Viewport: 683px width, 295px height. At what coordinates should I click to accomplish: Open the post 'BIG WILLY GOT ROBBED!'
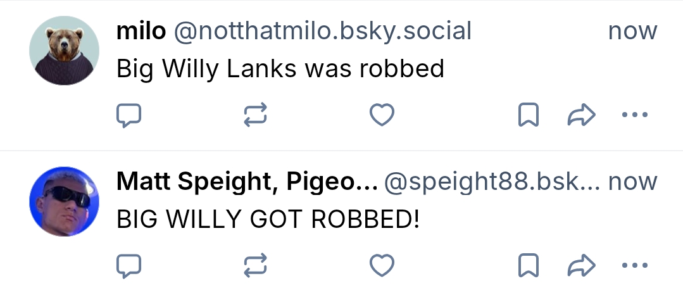point(268,220)
